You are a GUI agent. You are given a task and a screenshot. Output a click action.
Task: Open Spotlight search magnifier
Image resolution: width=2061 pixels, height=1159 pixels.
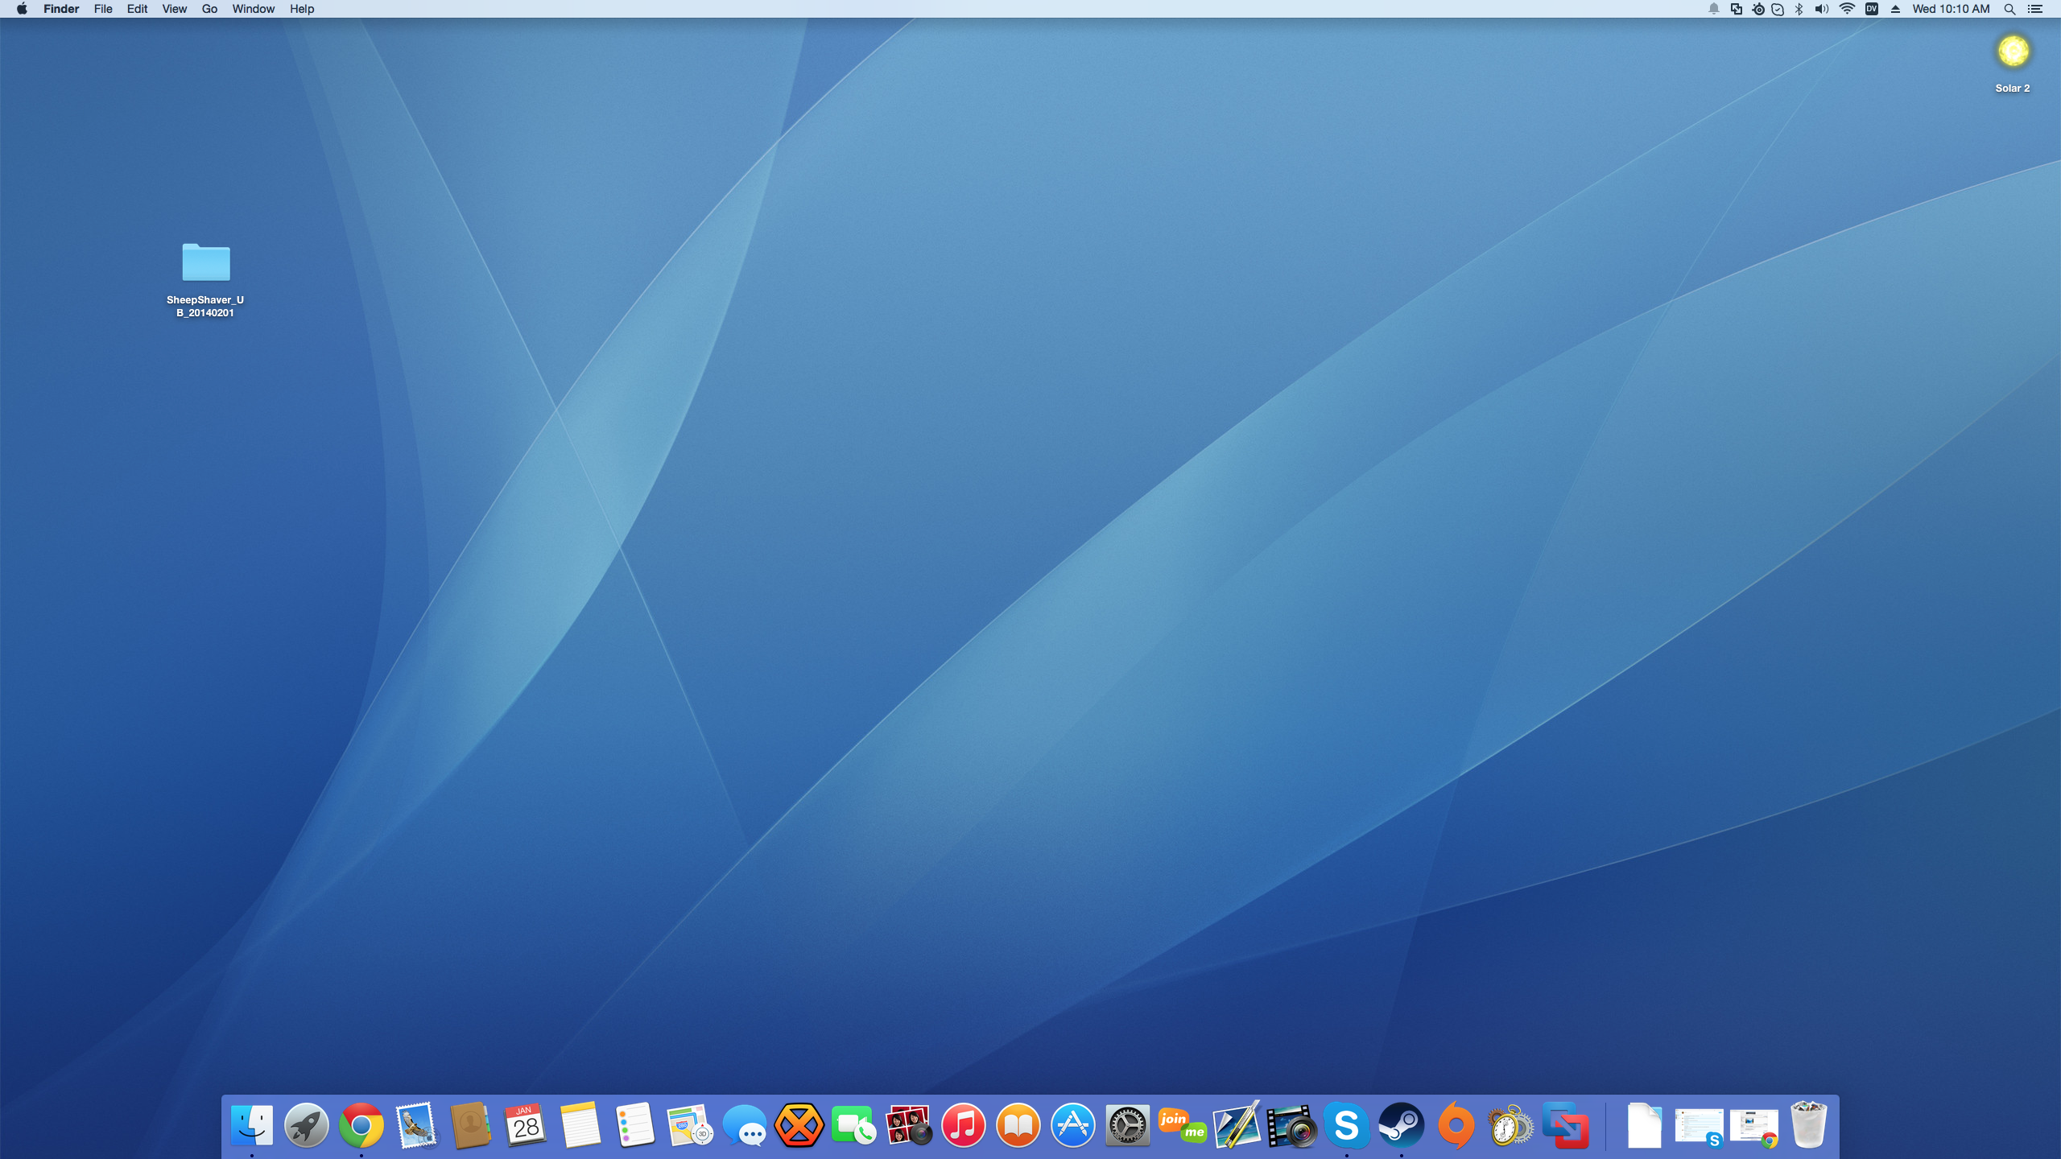tap(2009, 9)
